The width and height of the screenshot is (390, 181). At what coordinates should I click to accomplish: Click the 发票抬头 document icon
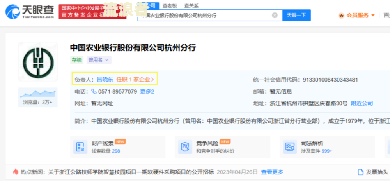coord(360,172)
